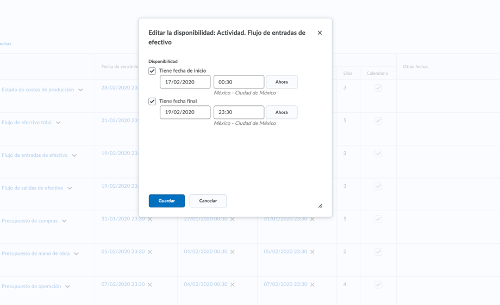Viewport: 500px width, 305px height.
Task: Open 'Flujo de salidas de efectivo' link
Action: [x=32, y=188]
